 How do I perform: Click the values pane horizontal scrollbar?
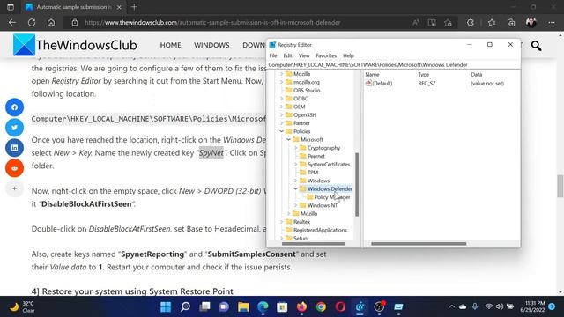(x=419, y=244)
